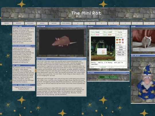
Task: Click Rathy's dialogue message box
Action: point(108,63)
